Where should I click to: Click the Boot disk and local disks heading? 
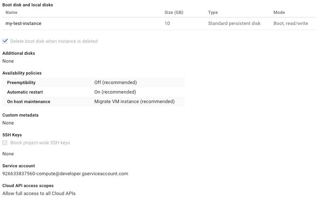click(28, 5)
